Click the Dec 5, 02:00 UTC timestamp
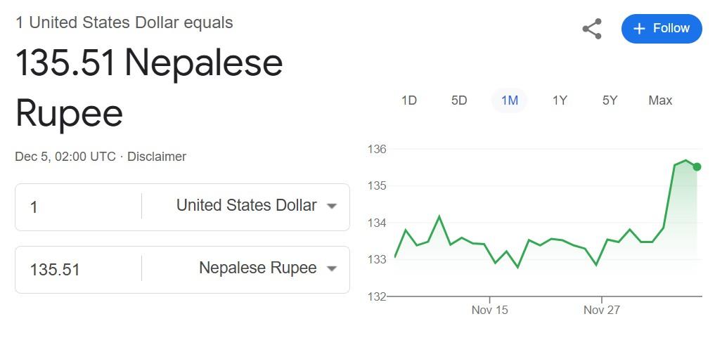This screenshot has height=340, width=715. 65,157
